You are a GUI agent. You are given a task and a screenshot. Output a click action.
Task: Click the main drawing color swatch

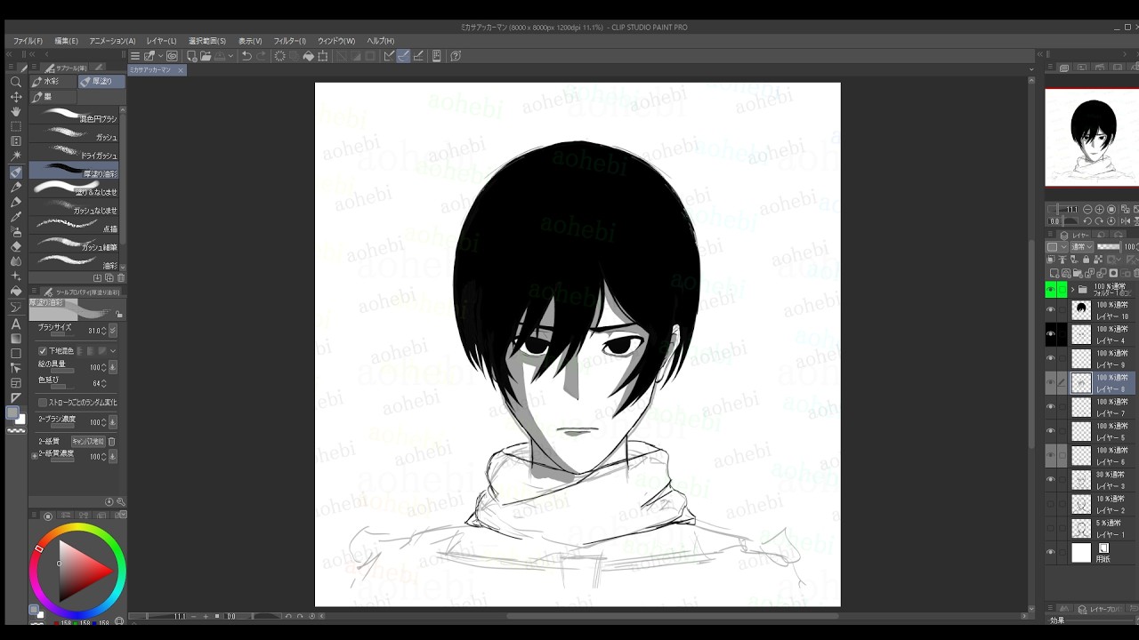[12, 413]
